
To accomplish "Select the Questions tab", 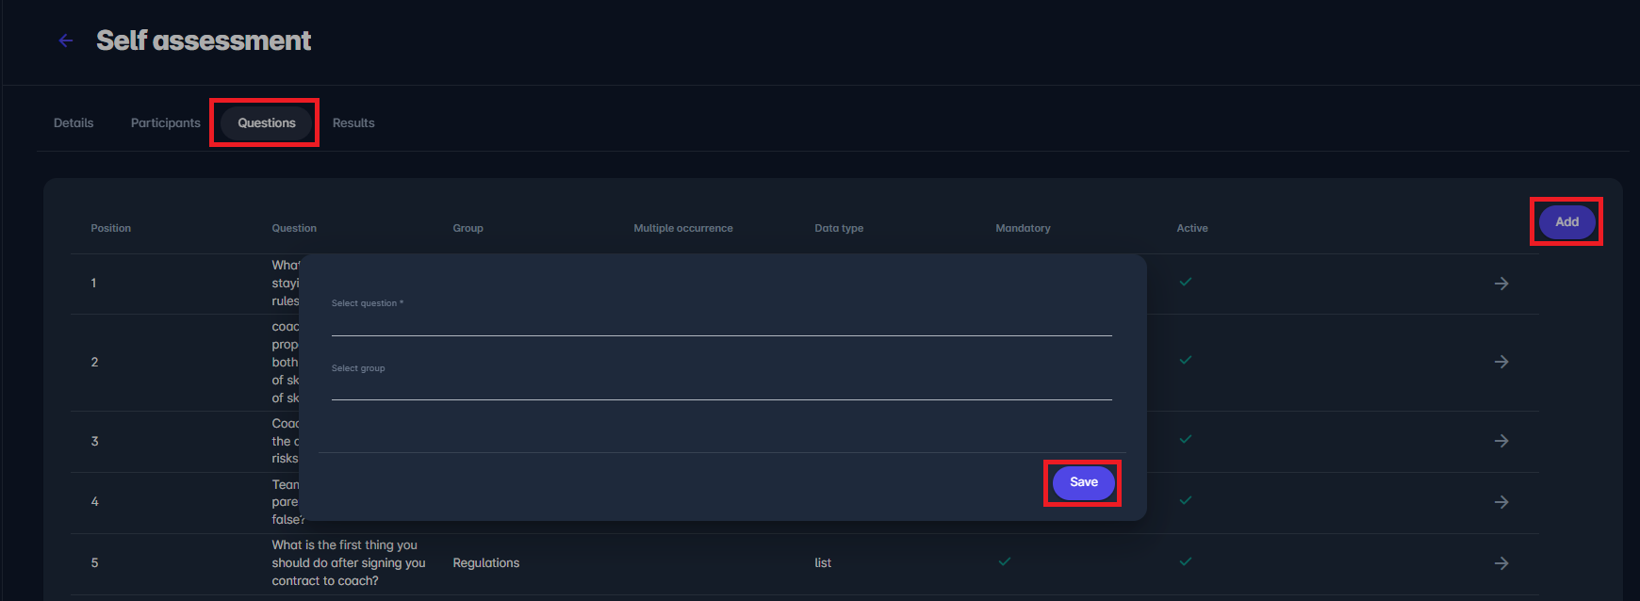I will [x=267, y=123].
